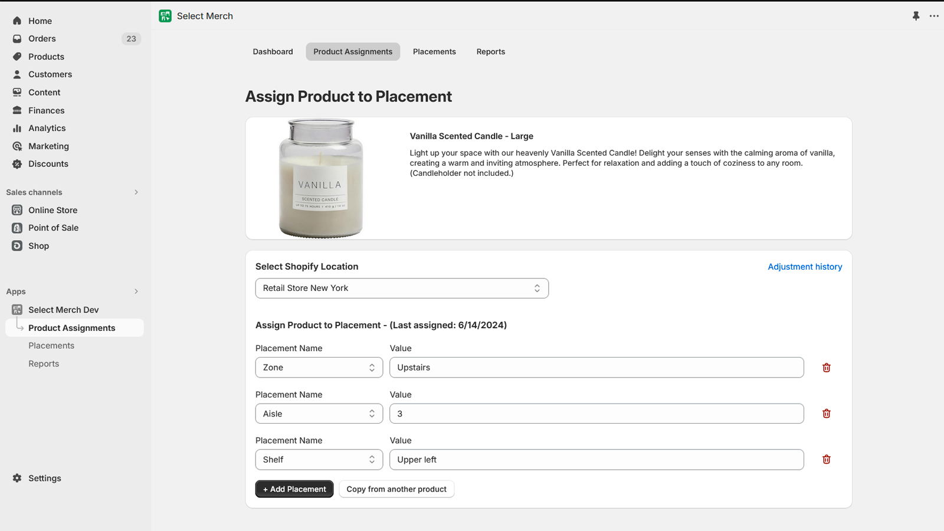Open the three-dot more options menu
Image resolution: width=944 pixels, height=531 pixels.
(934, 16)
